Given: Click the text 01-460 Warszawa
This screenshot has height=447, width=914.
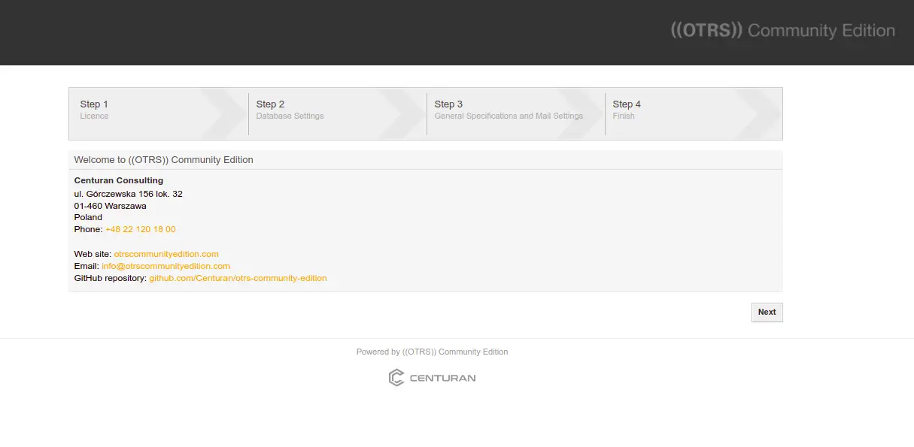Looking at the screenshot, I should click(110, 206).
